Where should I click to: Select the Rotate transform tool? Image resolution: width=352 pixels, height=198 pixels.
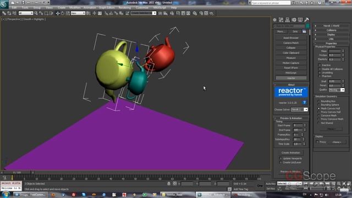62,13
